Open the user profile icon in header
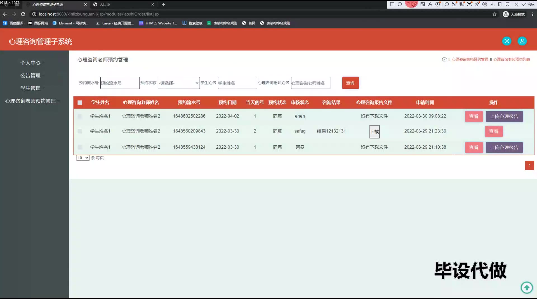This screenshot has width=537, height=299. (x=522, y=41)
